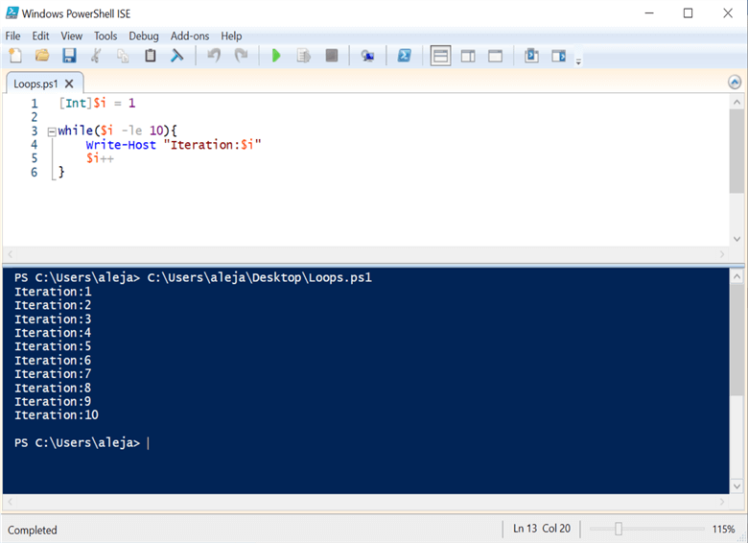Open the View menu
The image size is (748, 543).
(72, 36)
